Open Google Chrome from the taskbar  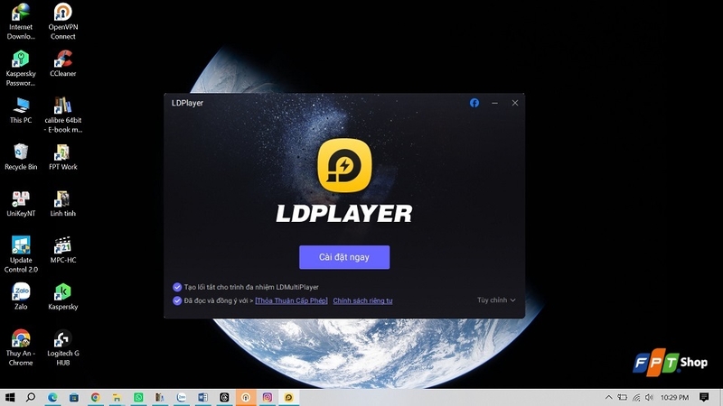click(x=96, y=397)
